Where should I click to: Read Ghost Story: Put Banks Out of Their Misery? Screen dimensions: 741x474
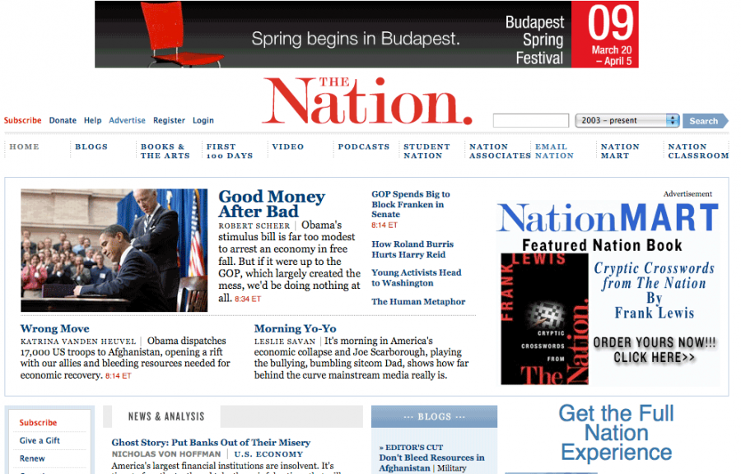point(211,443)
